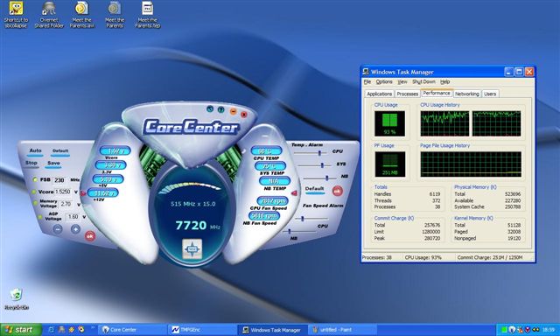Viewport: 560px width, 336px height.
Task: Adjust the NB Fan Speed Alarm slider
Action: pyautogui.click(x=289, y=231)
